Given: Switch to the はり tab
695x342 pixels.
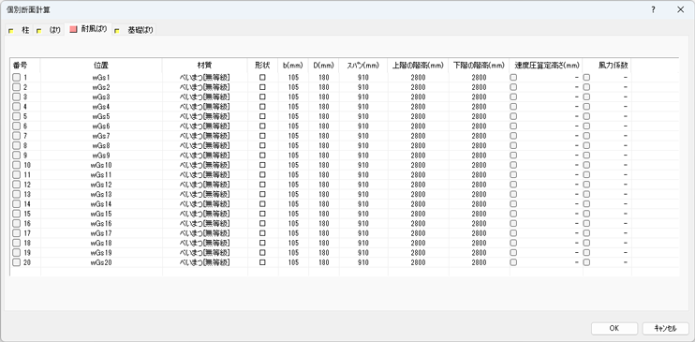Looking at the screenshot, I should (50, 30).
